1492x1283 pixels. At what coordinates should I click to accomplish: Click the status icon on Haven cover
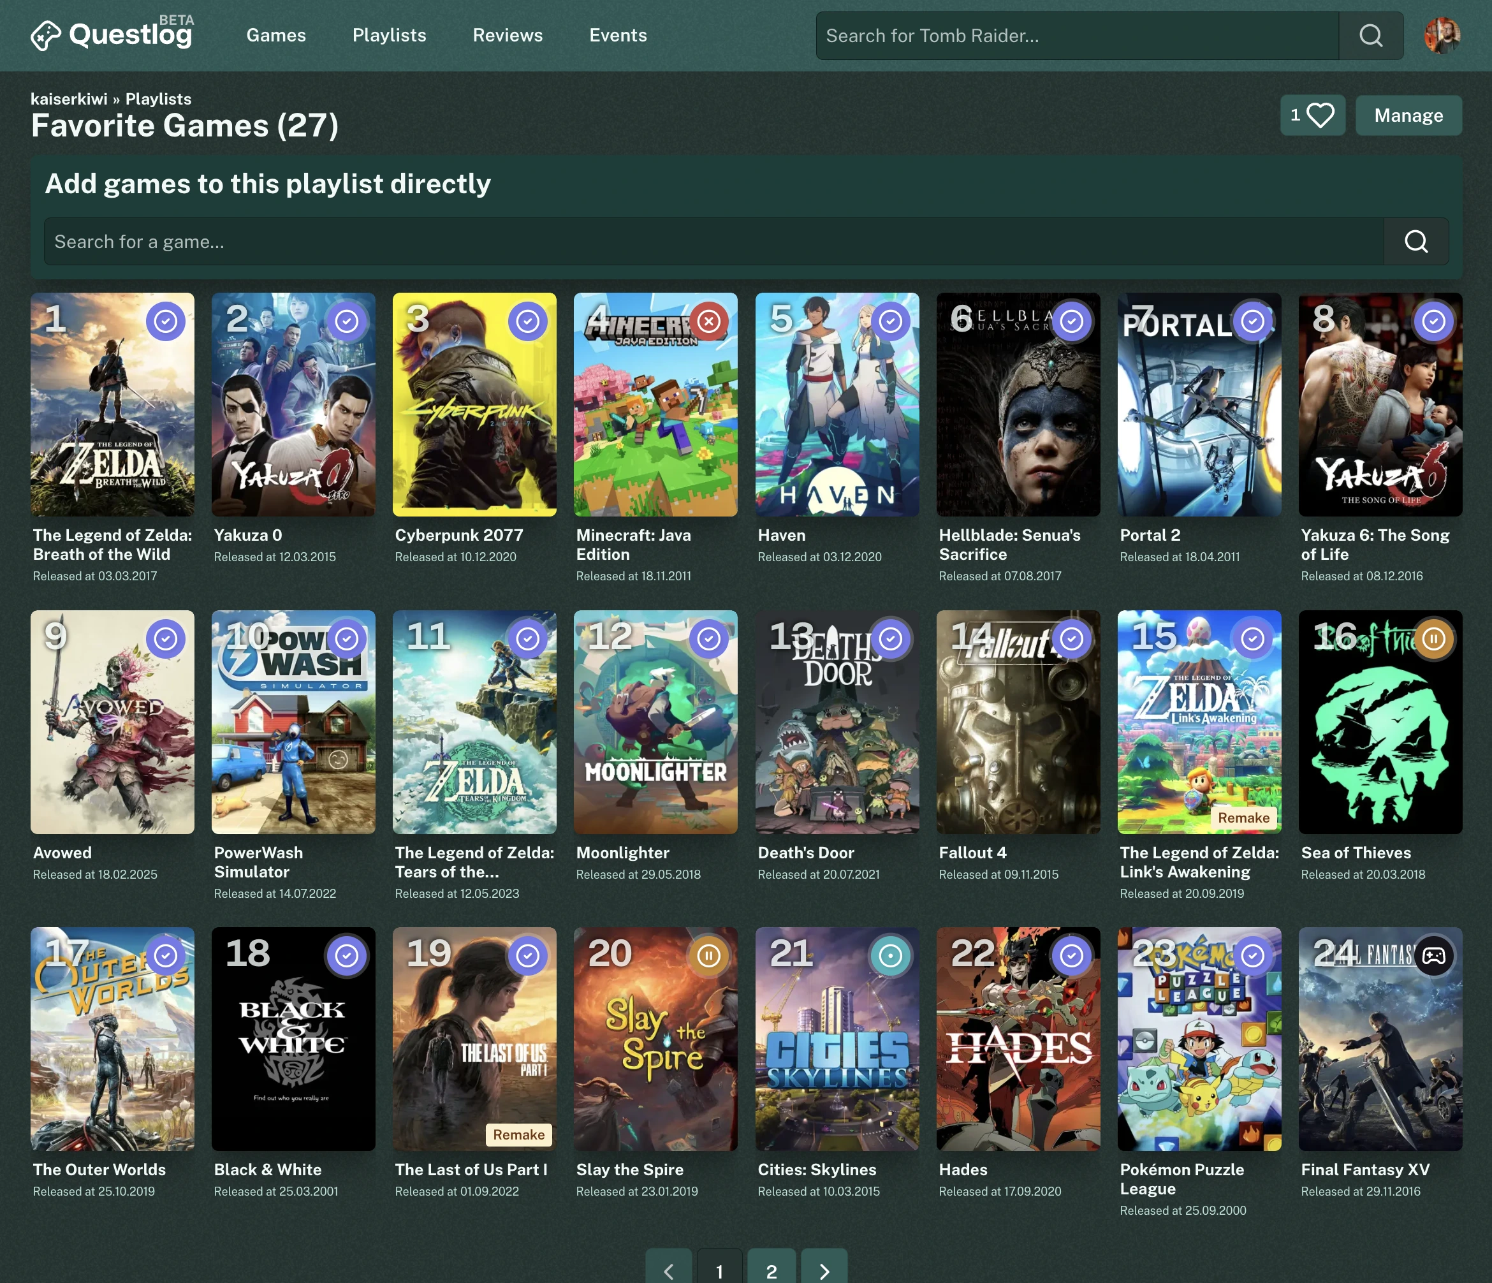[891, 321]
